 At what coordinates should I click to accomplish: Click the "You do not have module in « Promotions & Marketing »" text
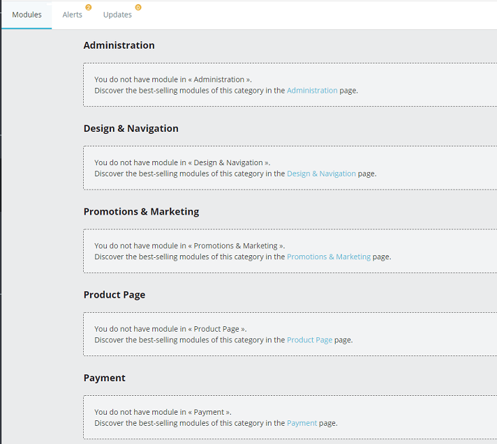tap(190, 245)
